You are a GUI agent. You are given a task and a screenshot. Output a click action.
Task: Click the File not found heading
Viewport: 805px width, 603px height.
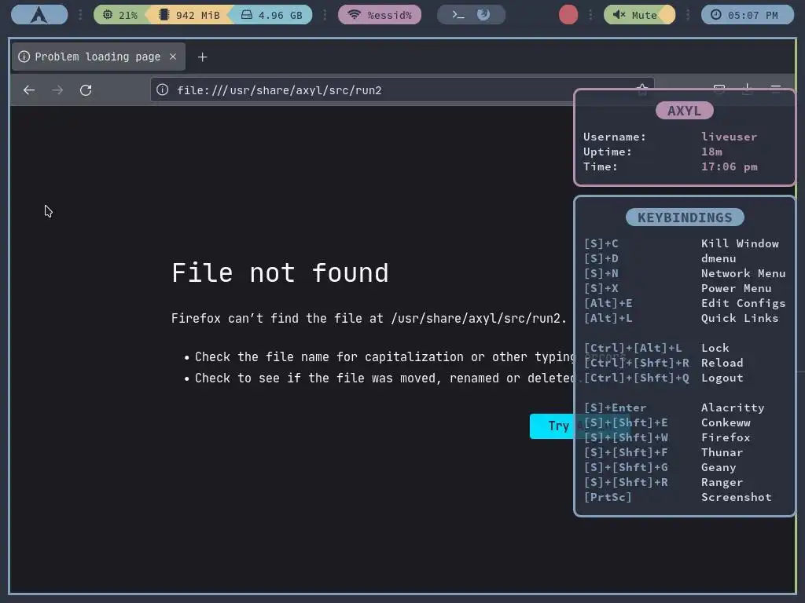click(x=280, y=272)
